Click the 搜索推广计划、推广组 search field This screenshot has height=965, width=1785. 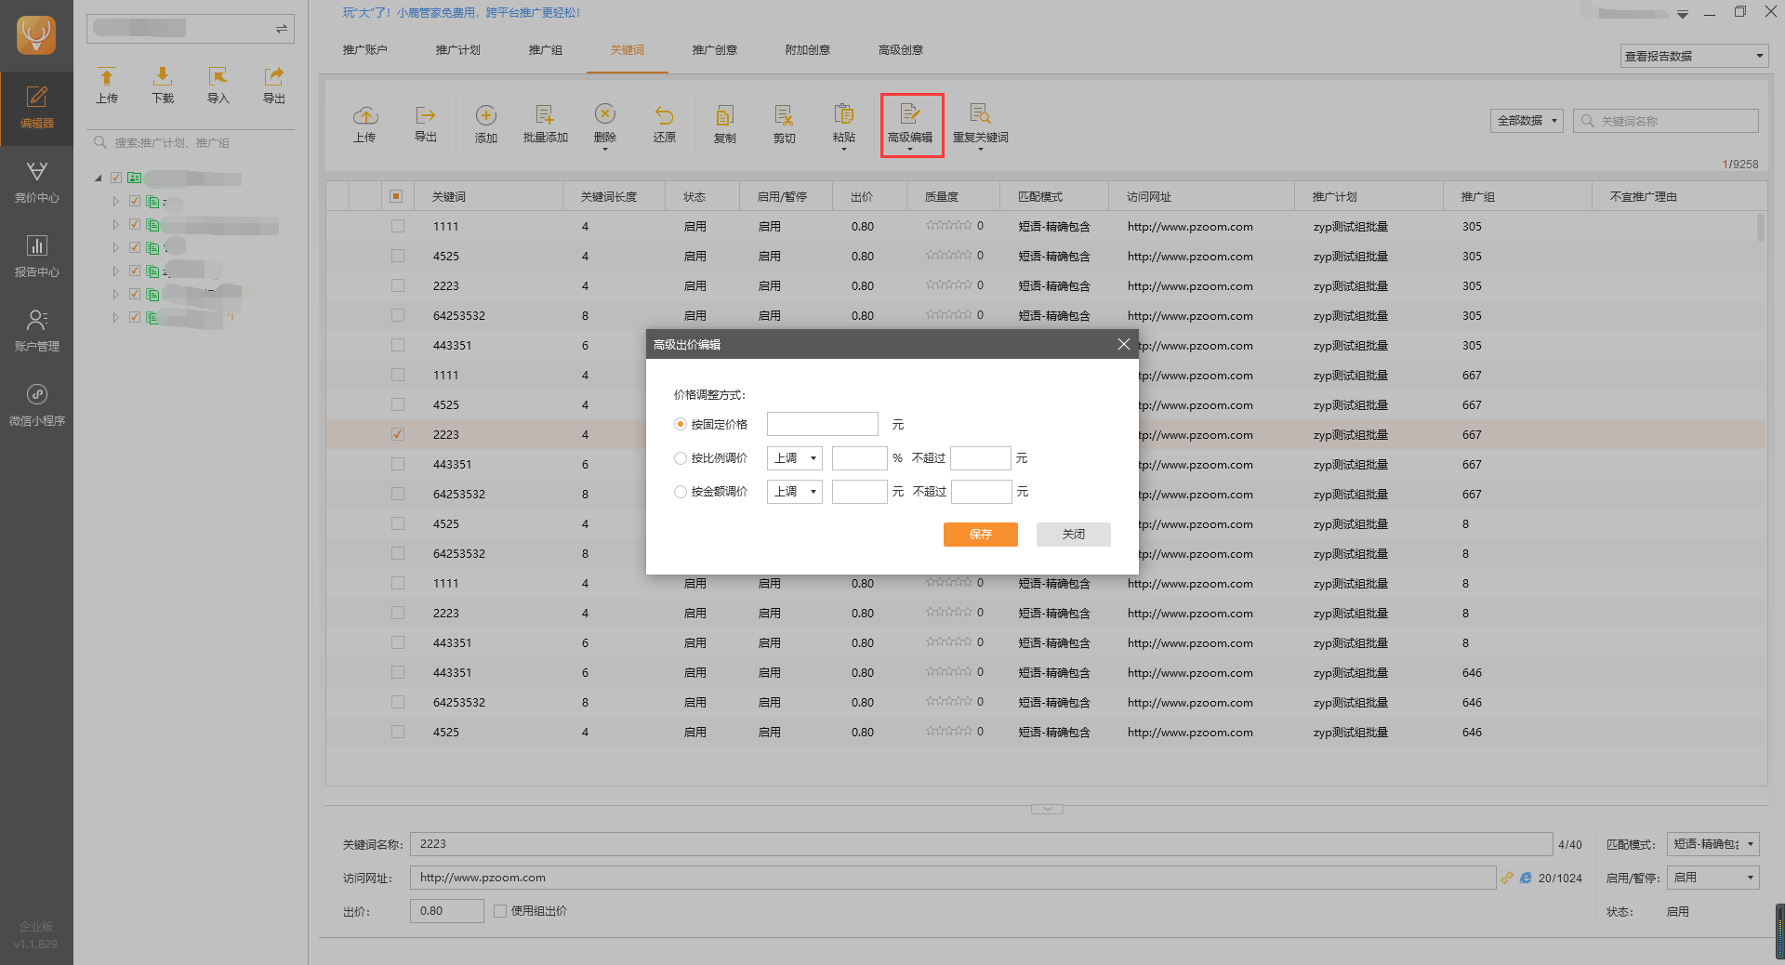point(191,142)
